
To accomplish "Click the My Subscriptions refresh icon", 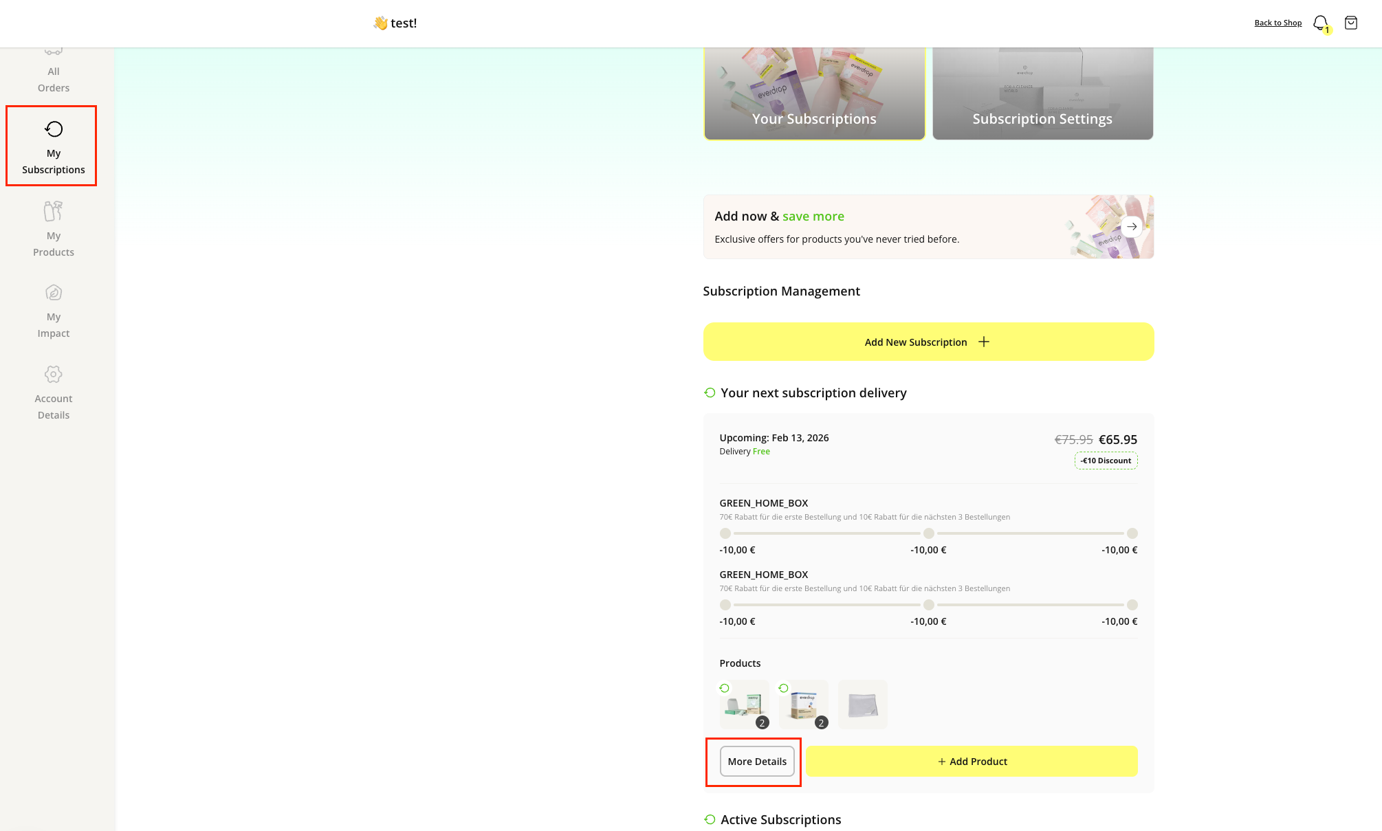I will (54, 129).
